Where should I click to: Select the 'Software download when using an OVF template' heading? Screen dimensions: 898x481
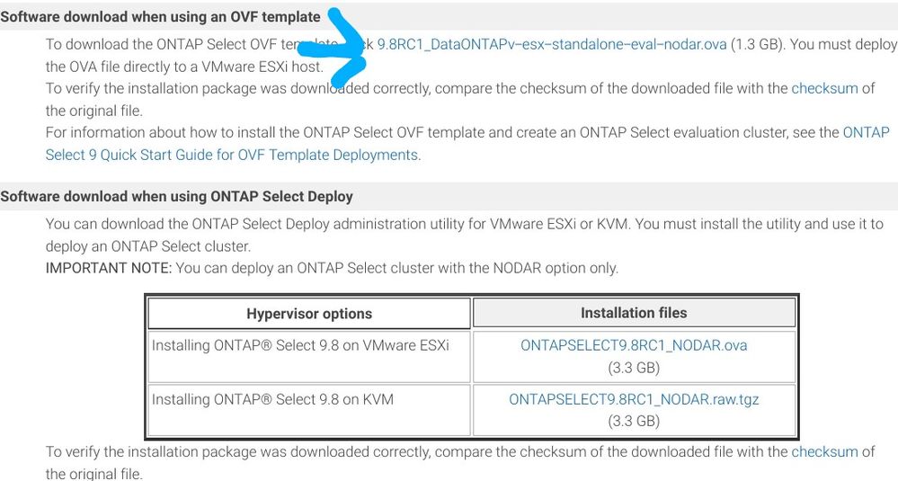(161, 16)
